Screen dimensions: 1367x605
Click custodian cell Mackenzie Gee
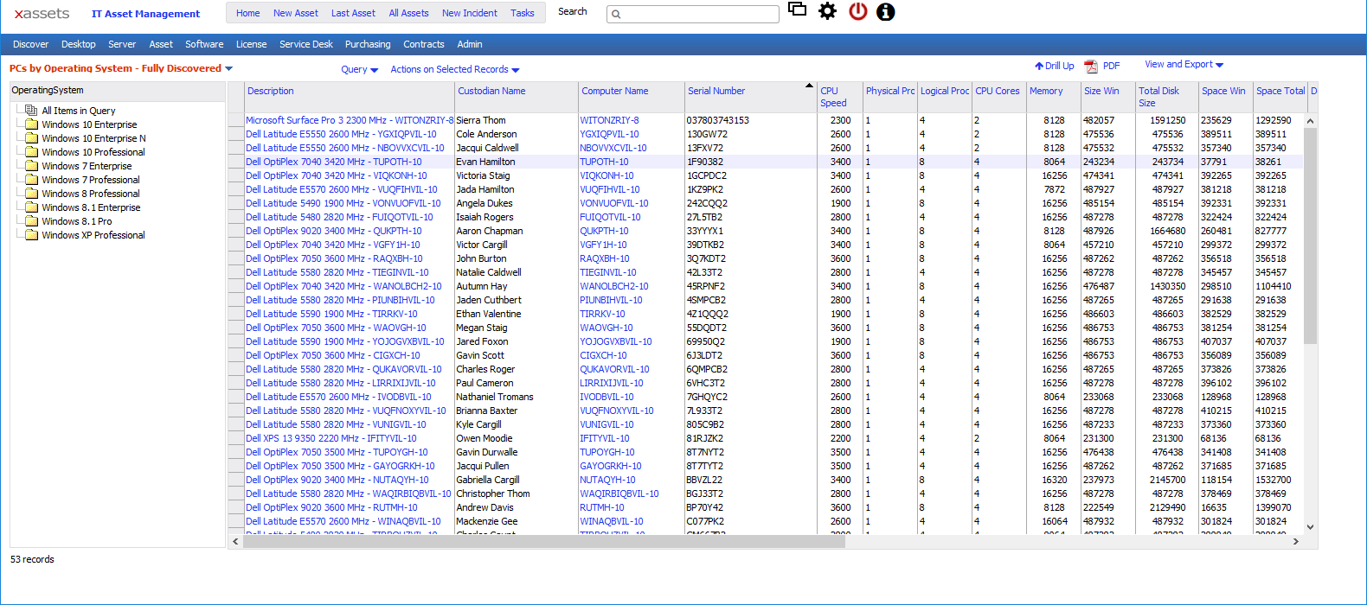[x=487, y=521]
